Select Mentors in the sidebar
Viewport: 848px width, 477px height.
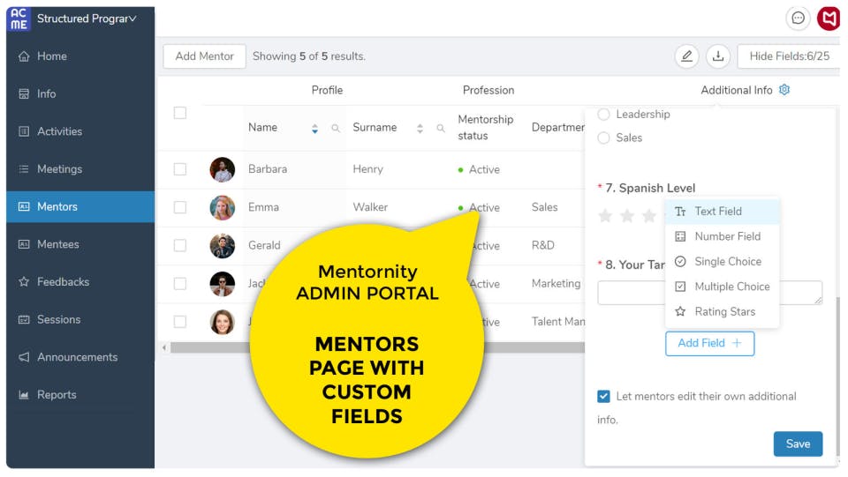80,206
